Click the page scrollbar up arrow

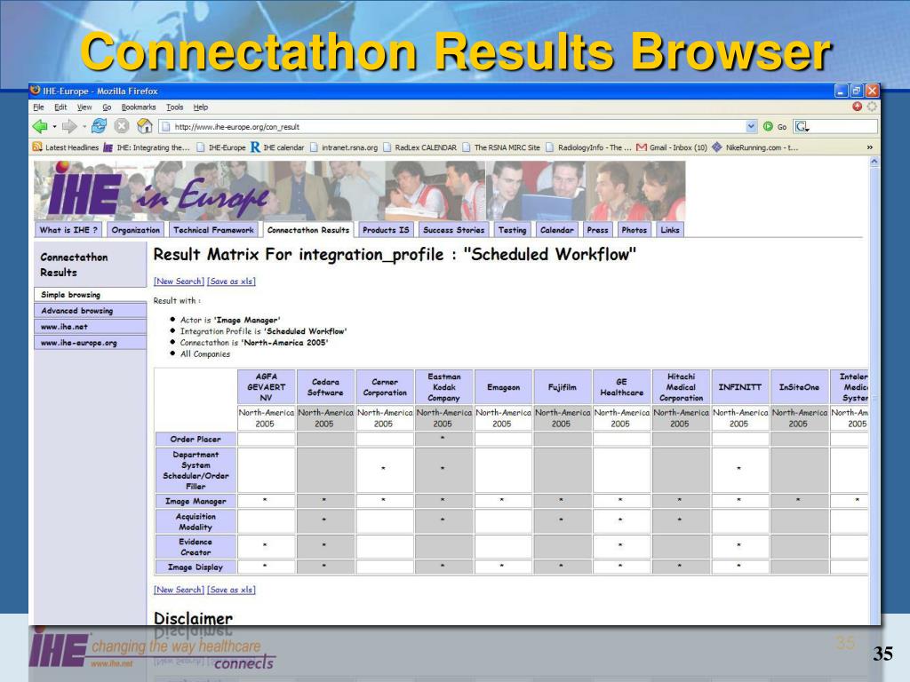tap(874, 163)
